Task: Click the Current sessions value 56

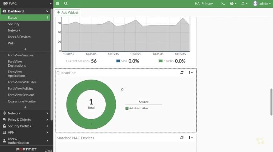Action: [x=94, y=61]
